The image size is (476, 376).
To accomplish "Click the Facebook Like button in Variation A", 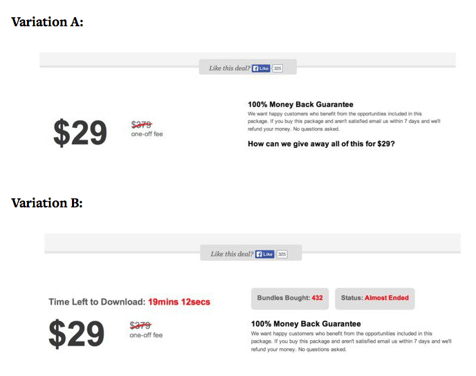I will tap(261, 68).
